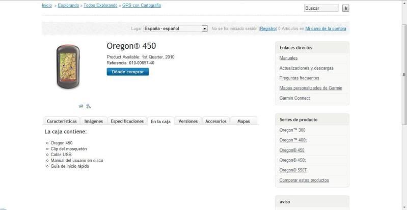The height and width of the screenshot is (210, 407).
Task: Click the Series de producto panel header
Action: click(312, 119)
